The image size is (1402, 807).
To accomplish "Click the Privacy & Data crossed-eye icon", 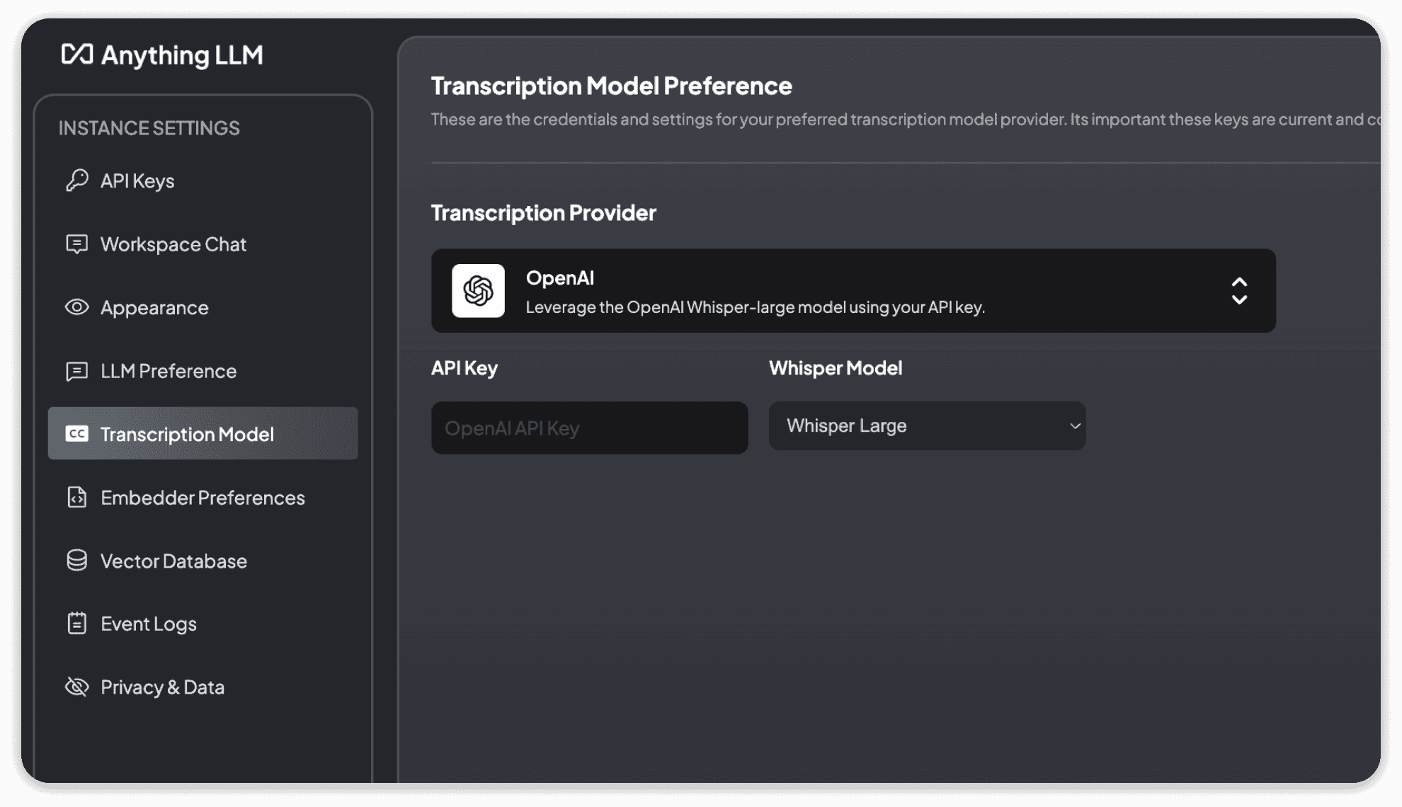I will point(77,687).
